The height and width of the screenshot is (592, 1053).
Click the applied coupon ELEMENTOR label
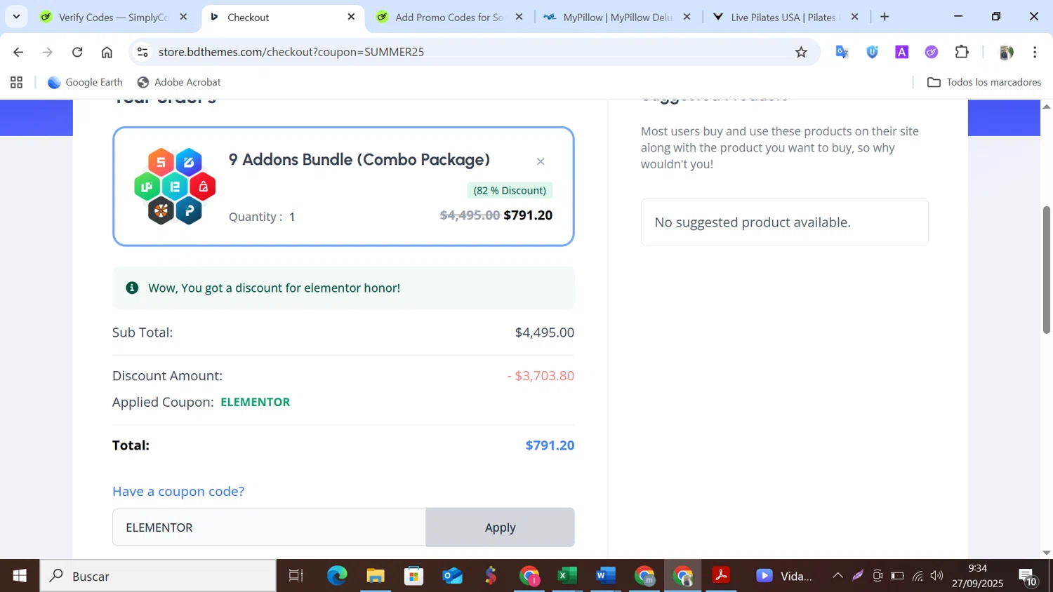coord(256,402)
